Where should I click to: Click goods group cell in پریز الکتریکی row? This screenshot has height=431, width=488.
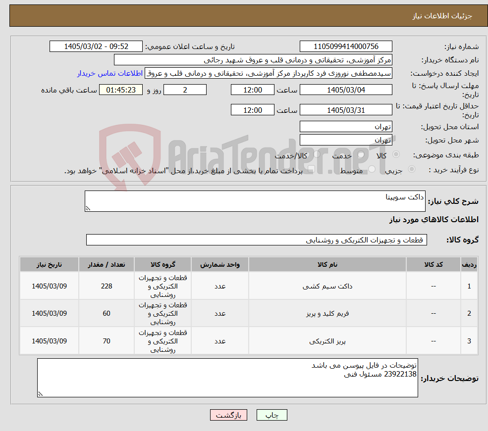163,341
